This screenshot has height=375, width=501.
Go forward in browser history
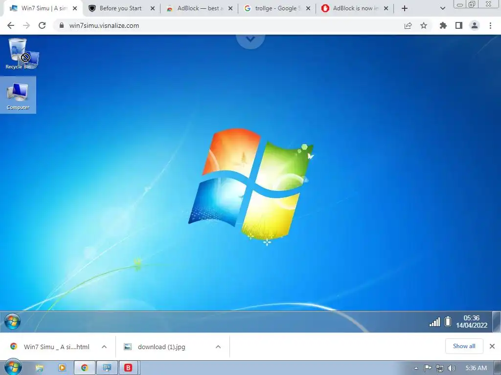[x=26, y=25]
